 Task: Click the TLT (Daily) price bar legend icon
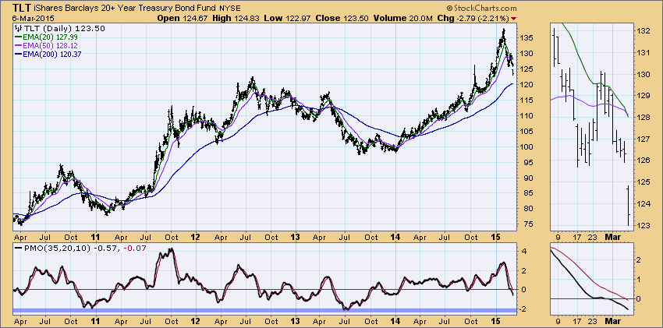click(x=18, y=27)
